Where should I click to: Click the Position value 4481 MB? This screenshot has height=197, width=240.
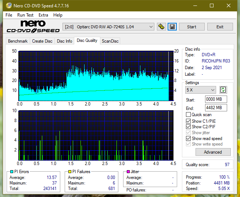tap(222, 183)
